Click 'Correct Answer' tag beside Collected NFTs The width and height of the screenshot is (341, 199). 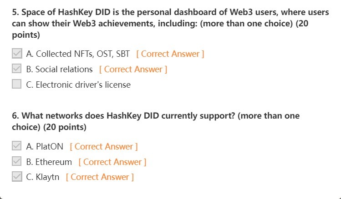(x=170, y=54)
